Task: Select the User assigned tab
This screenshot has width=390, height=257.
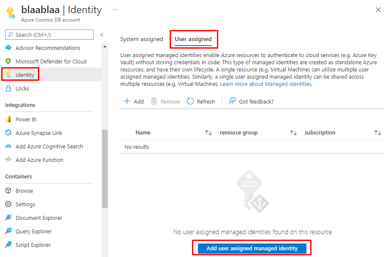Action: click(x=193, y=39)
